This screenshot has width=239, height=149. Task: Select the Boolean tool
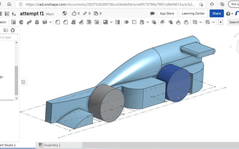pyautogui.click(x=126, y=22)
